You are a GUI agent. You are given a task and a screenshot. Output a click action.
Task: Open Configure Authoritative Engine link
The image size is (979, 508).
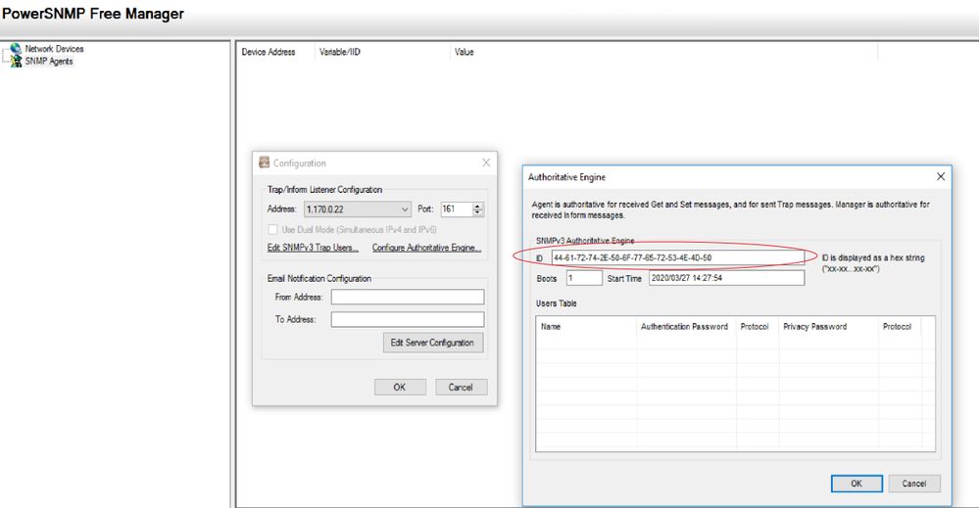426,248
